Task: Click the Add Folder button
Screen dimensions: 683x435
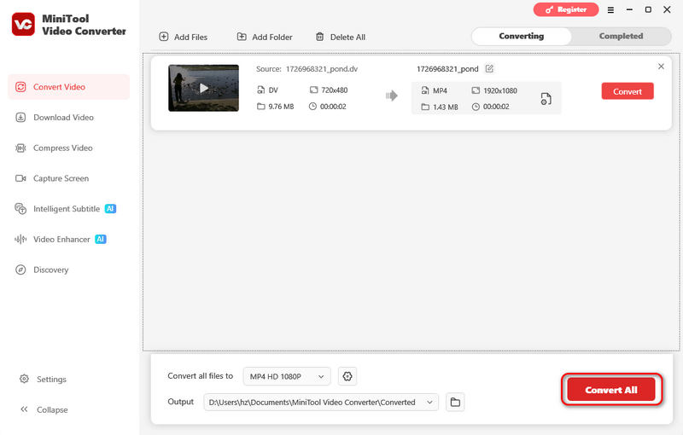Action: (x=265, y=37)
